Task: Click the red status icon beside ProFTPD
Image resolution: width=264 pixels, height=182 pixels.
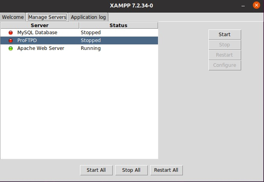Action: pos(11,40)
